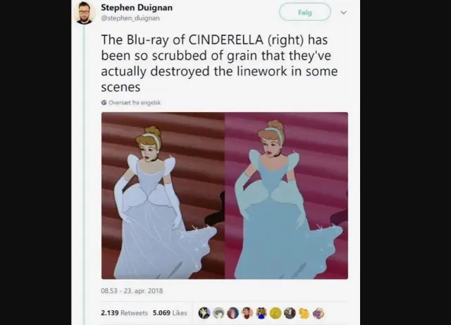Image resolution: width=451 pixels, height=325 pixels.
Task: Open the liker avatar with blue shirt cartoon
Action: click(x=261, y=313)
